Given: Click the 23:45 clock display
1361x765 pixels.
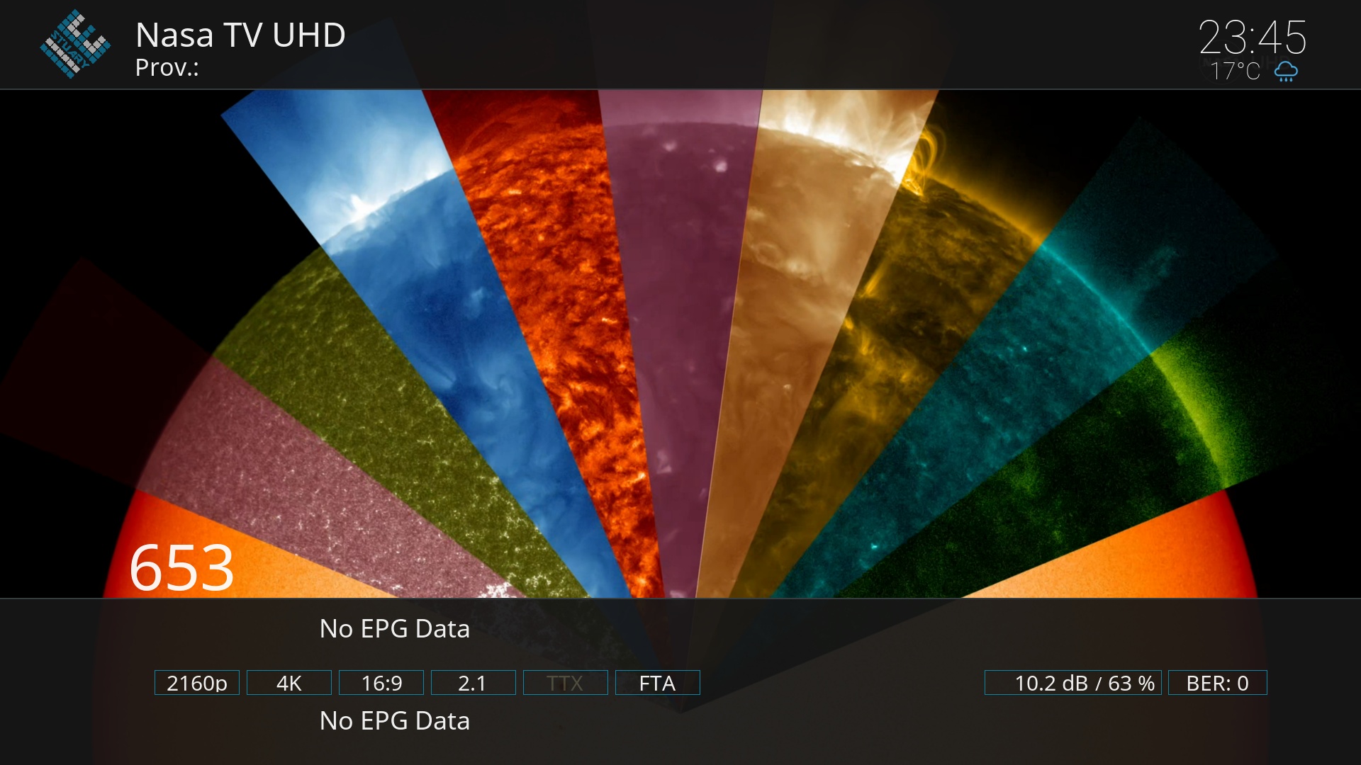Looking at the screenshot, I should [1252, 37].
